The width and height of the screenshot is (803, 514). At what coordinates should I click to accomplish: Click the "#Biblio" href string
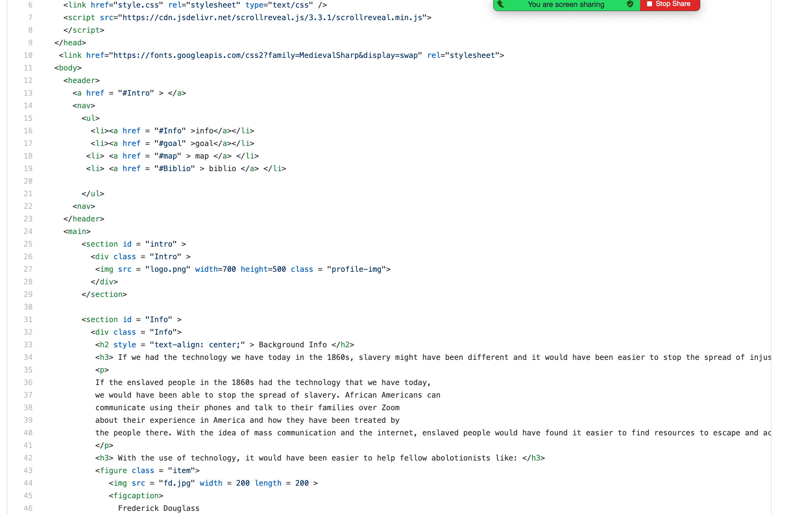tap(174, 169)
